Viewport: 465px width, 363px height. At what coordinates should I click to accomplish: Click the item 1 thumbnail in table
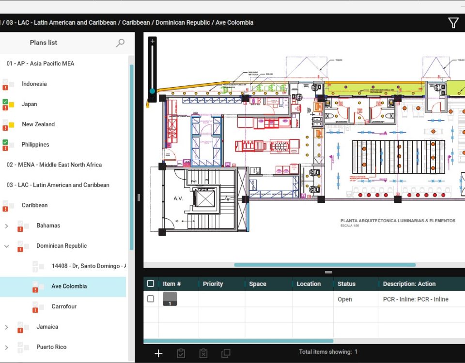(x=170, y=299)
